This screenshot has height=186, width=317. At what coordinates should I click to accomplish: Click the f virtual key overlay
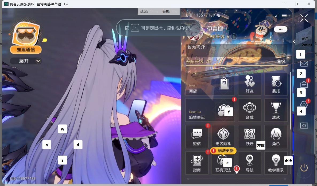[x=229, y=112]
